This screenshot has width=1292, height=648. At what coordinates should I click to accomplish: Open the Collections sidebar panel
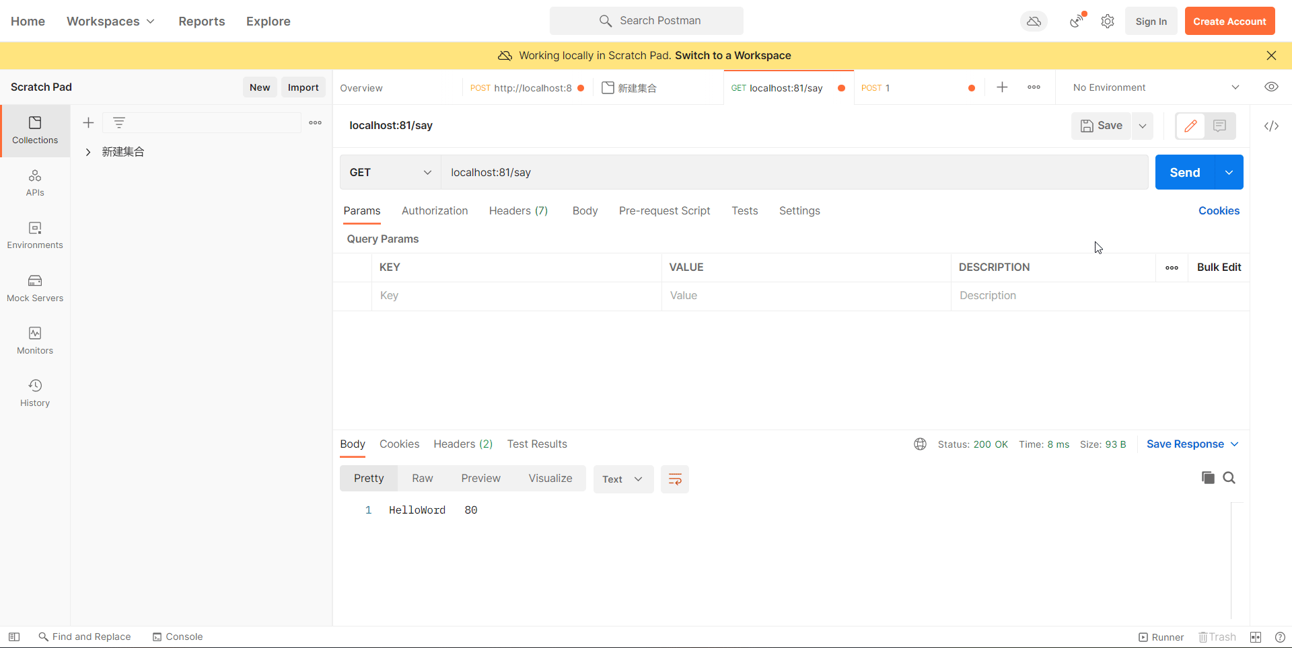pyautogui.click(x=35, y=131)
